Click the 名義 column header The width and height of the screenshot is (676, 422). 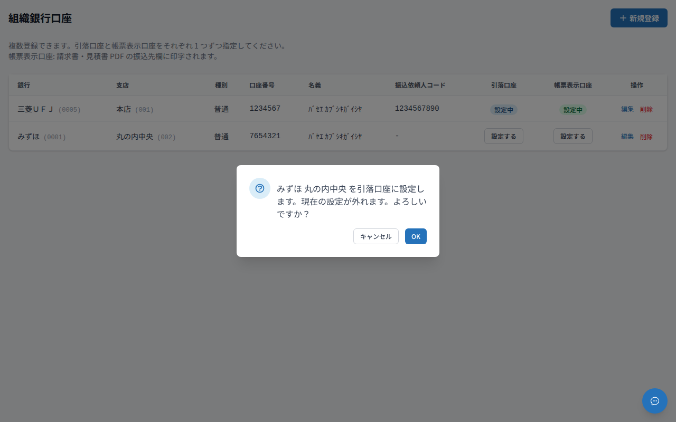(315, 85)
